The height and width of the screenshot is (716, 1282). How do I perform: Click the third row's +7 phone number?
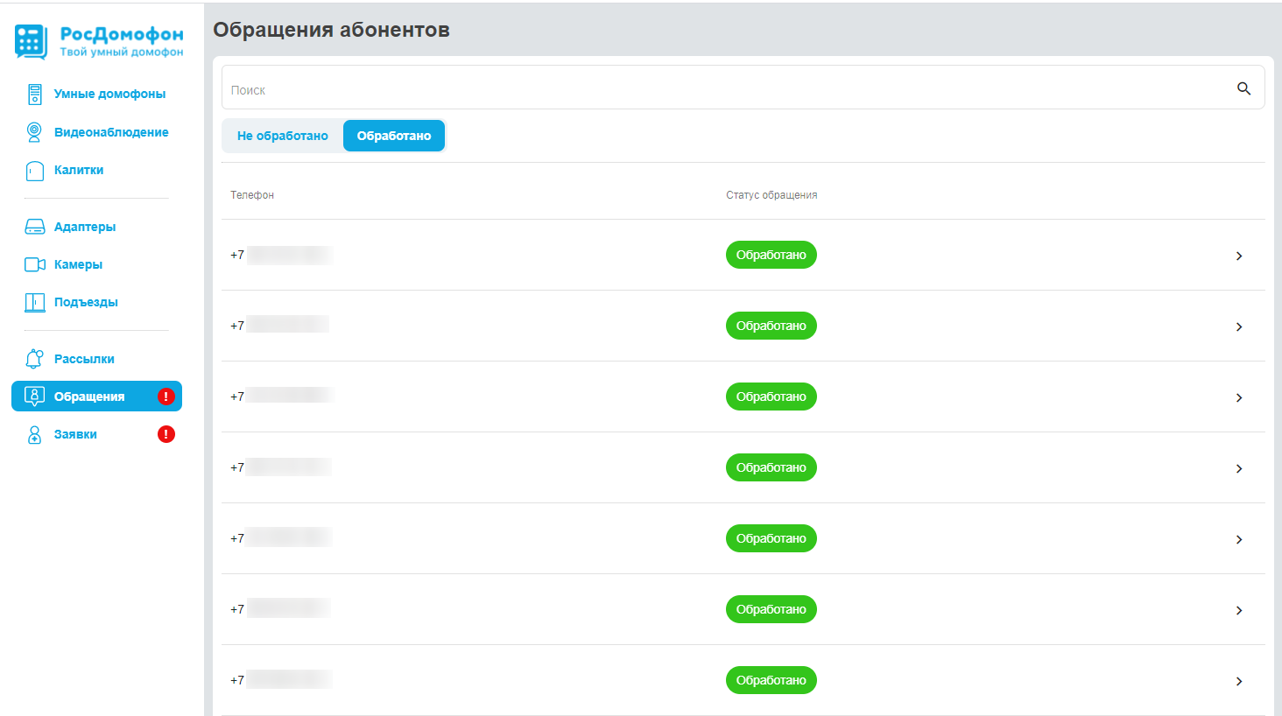[281, 397]
